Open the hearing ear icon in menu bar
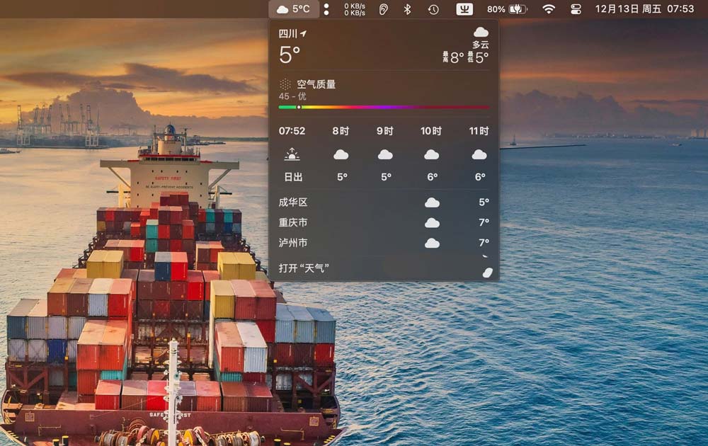Image resolution: width=708 pixels, height=446 pixels. pyautogui.click(x=384, y=9)
